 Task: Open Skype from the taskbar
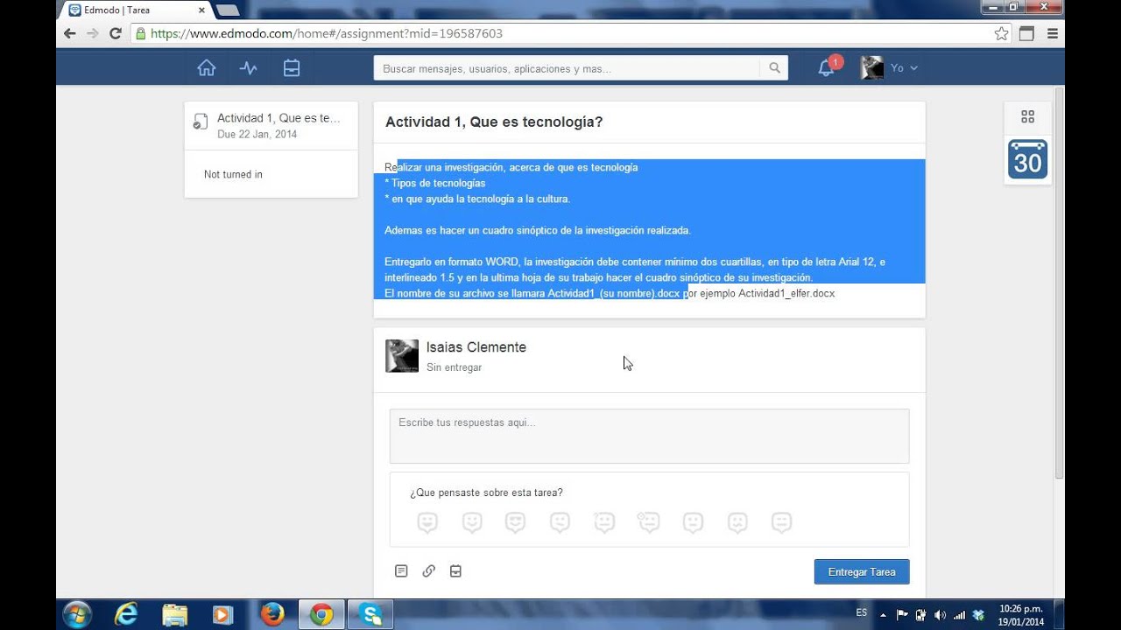click(x=370, y=615)
